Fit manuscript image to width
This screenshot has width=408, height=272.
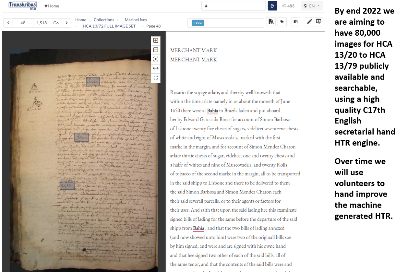point(156,68)
